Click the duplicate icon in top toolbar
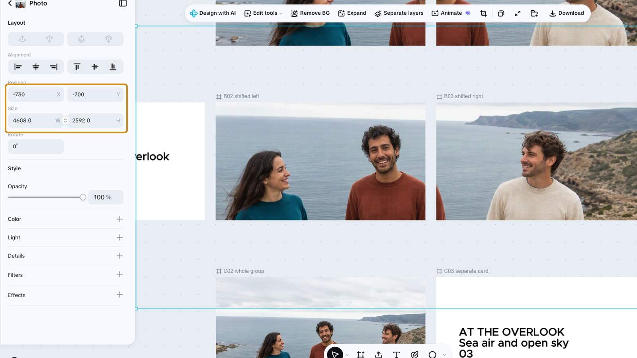The width and height of the screenshot is (637, 358). click(501, 13)
